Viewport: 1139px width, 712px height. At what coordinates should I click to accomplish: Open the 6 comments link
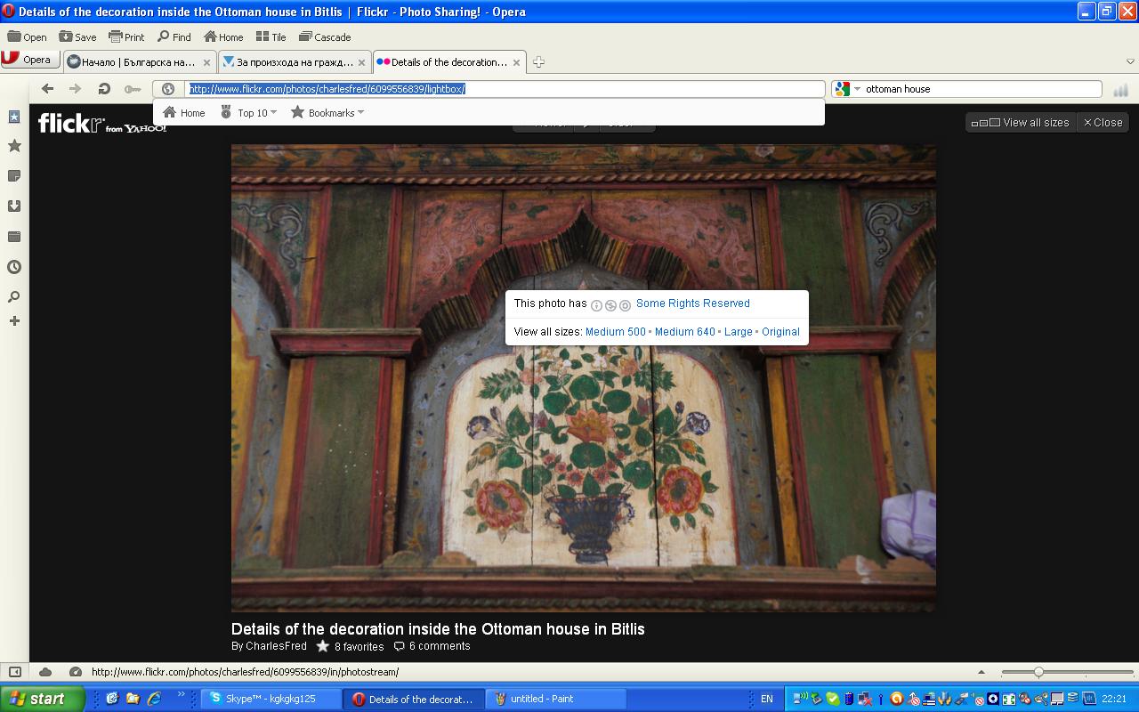(432, 646)
